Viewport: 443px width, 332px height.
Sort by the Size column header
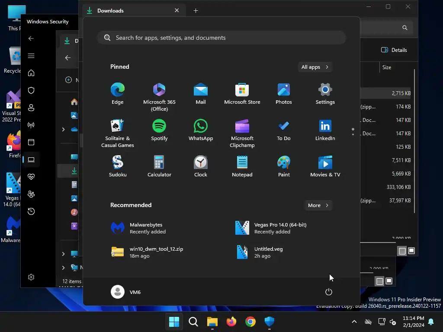[386, 67]
